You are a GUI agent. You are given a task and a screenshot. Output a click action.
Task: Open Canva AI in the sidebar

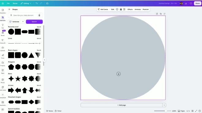tap(3, 41)
